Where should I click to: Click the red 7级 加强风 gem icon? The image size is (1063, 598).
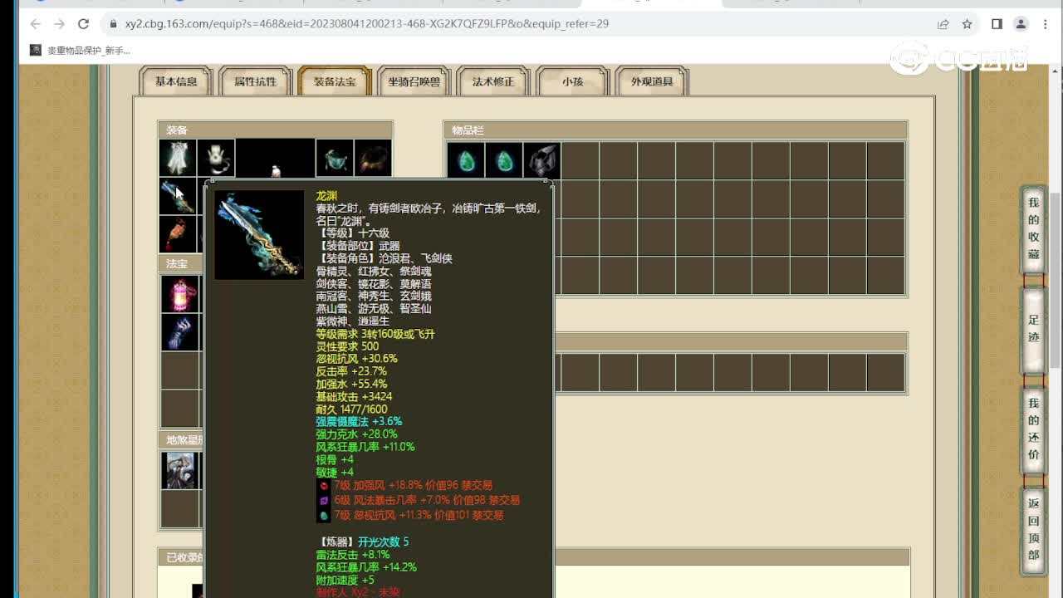pyautogui.click(x=324, y=485)
